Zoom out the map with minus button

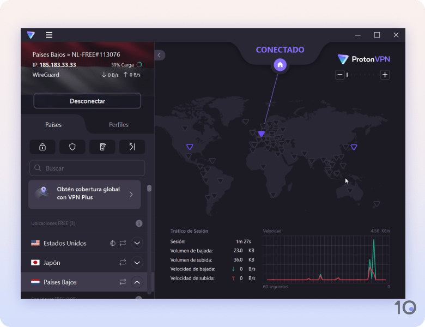[340, 75]
